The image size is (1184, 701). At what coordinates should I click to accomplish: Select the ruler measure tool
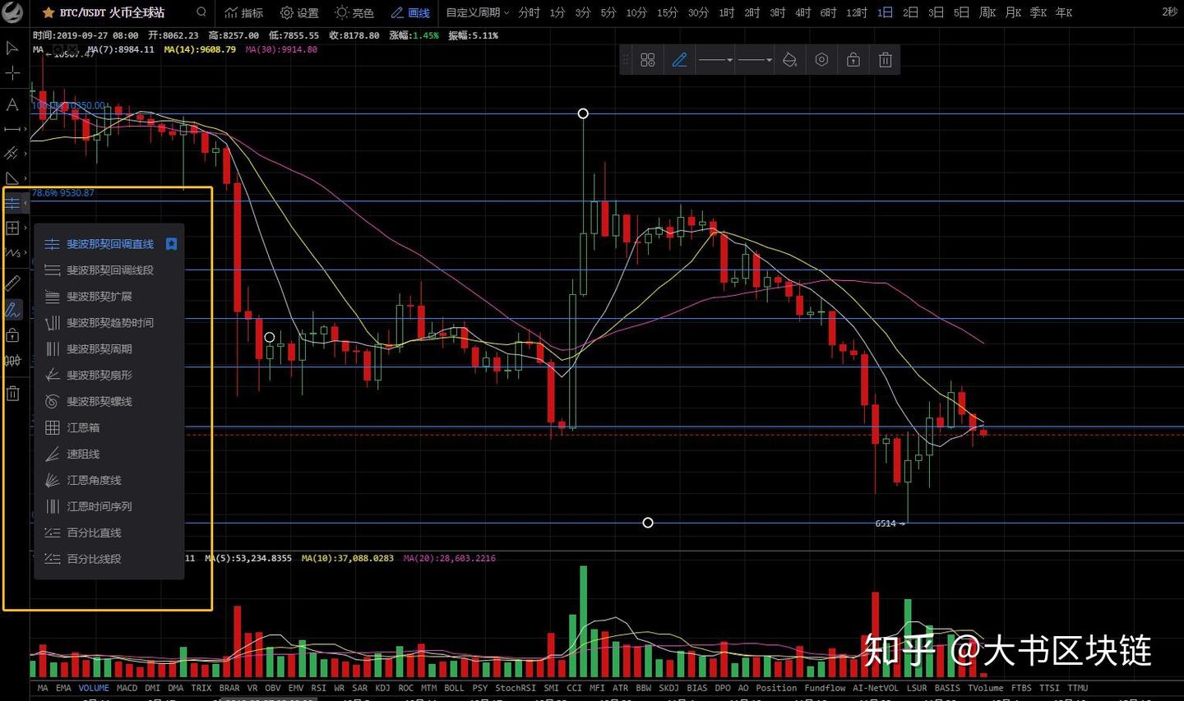12,284
